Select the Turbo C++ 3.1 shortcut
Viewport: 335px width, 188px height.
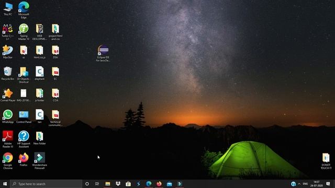(x=8, y=32)
